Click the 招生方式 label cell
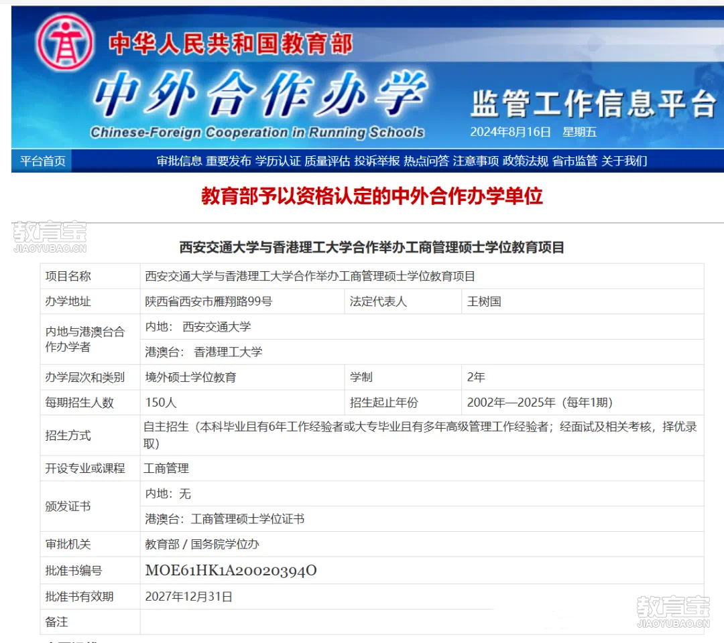 [x=90, y=435]
